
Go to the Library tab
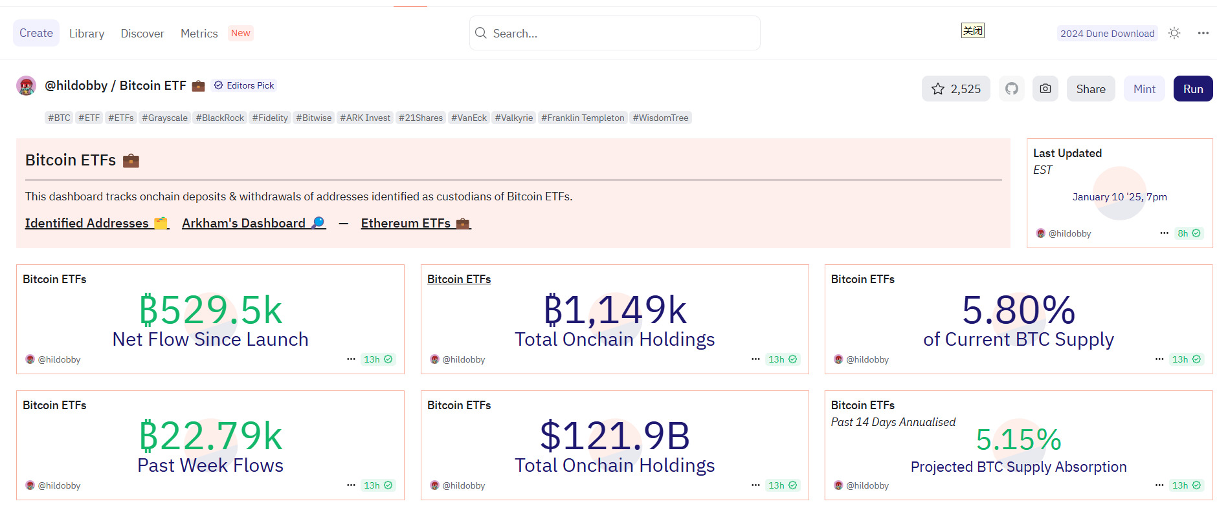coord(87,34)
